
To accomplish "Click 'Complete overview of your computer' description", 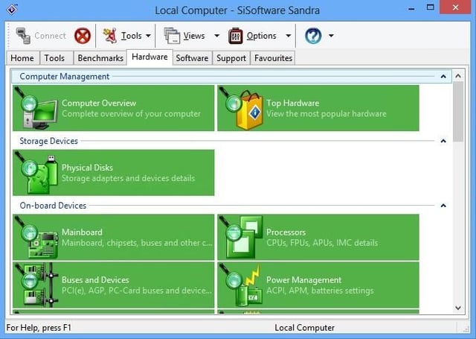I will coord(131,114).
